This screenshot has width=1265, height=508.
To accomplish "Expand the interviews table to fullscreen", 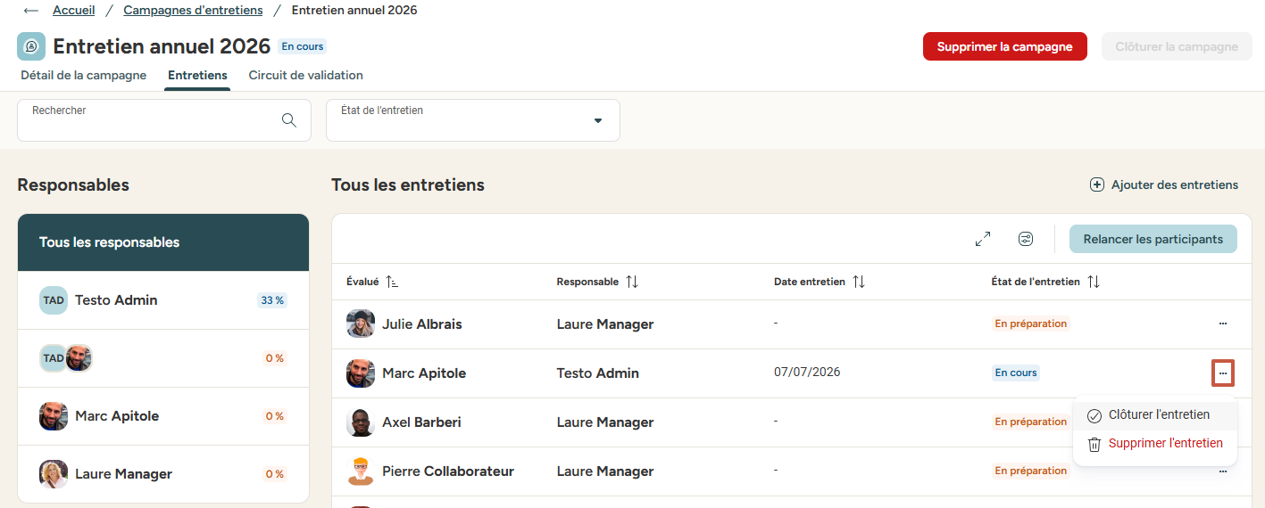I will pyautogui.click(x=983, y=239).
